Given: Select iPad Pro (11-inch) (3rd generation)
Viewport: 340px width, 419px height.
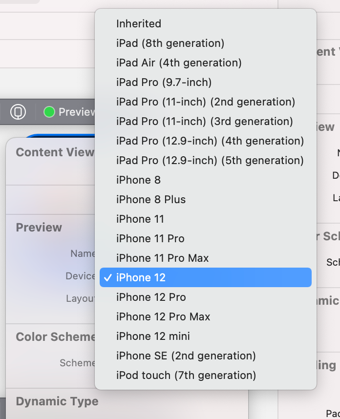Looking at the screenshot, I should pos(205,121).
